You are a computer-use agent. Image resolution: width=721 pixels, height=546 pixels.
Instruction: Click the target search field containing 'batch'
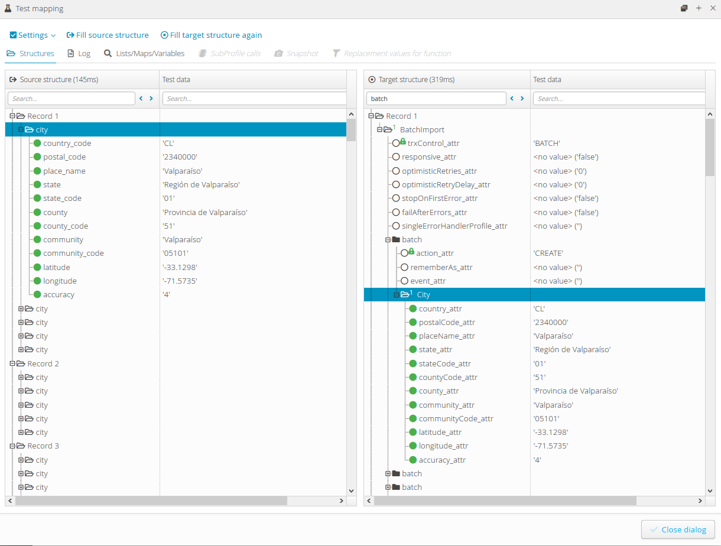click(x=436, y=99)
